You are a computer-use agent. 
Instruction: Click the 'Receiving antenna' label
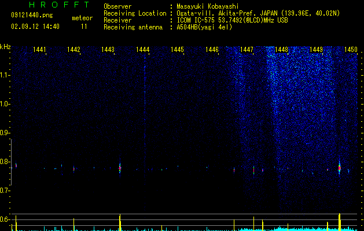pos(133,27)
